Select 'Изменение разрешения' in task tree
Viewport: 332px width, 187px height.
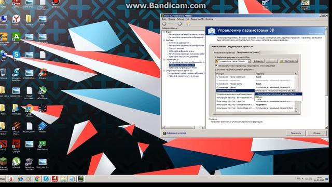click(179, 43)
